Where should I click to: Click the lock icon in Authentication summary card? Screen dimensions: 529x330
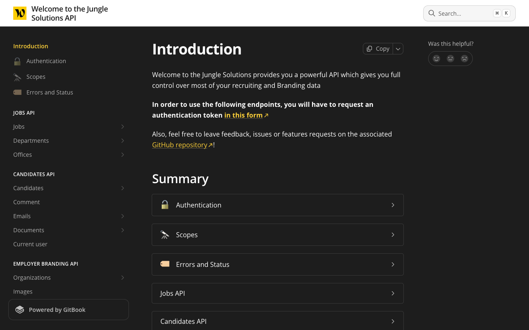pyautogui.click(x=165, y=205)
